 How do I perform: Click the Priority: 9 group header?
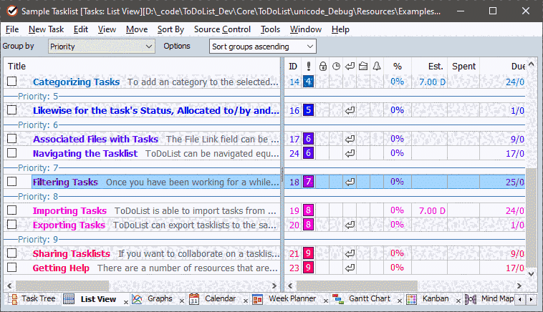click(x=142, y=239)
